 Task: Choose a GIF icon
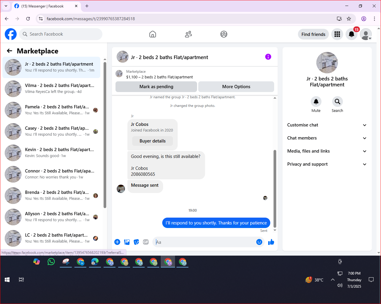[x=146, y=242]
